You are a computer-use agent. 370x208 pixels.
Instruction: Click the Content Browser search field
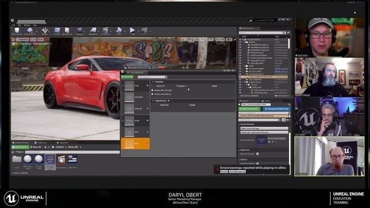coord(72,152)
